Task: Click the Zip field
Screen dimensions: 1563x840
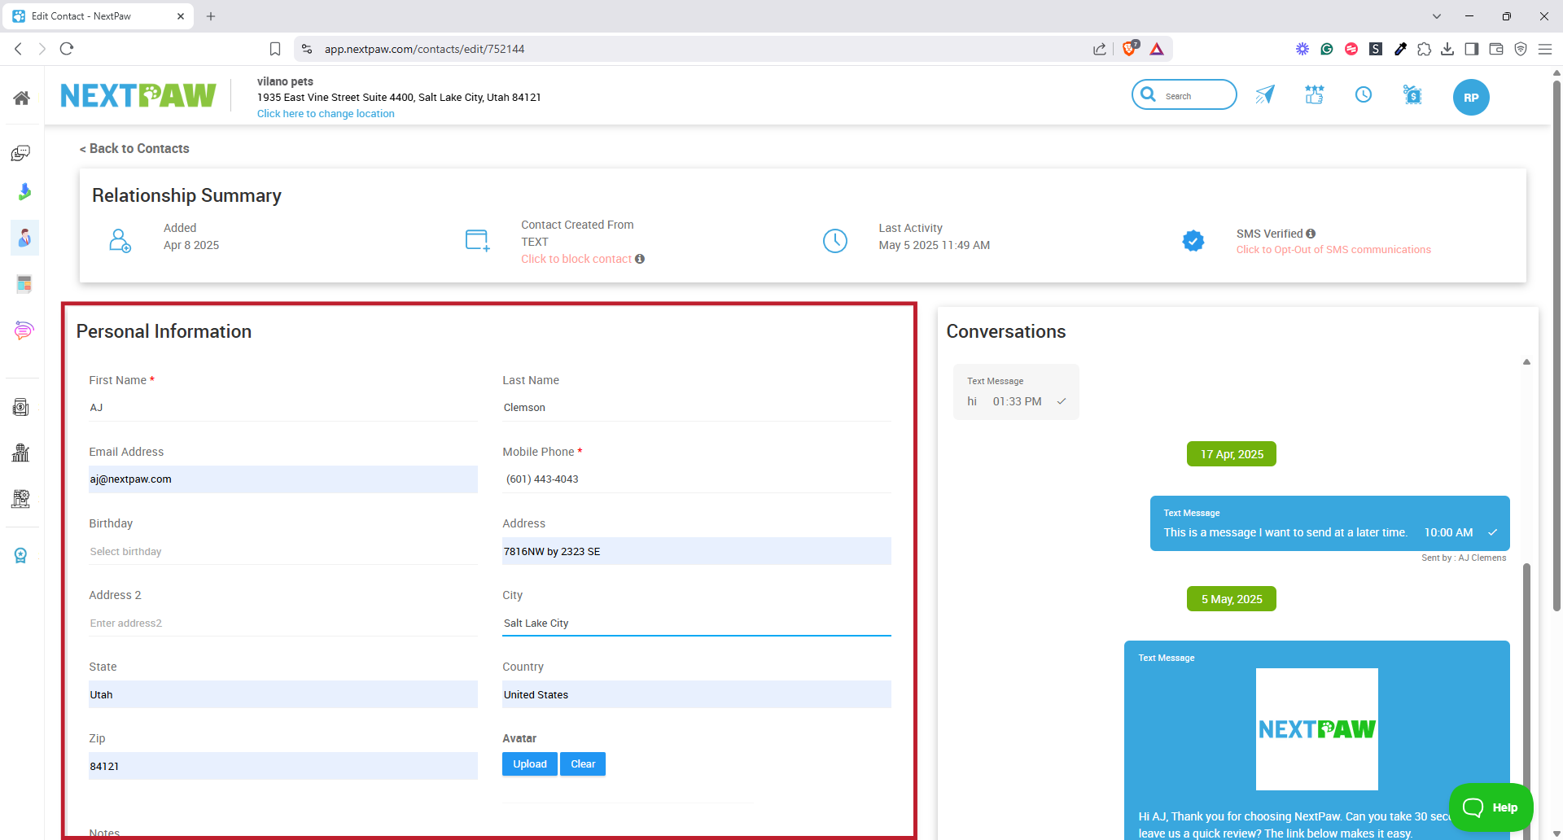Action: (x=283, y=766)
